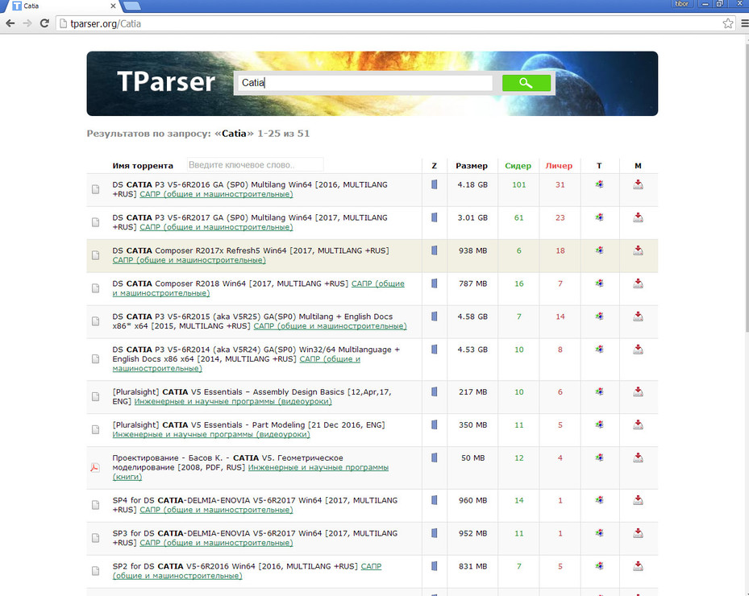The height and width of the screenshot is (596, 749).
Task: Focus the Catia search input field
Action: tap(365, 83)
